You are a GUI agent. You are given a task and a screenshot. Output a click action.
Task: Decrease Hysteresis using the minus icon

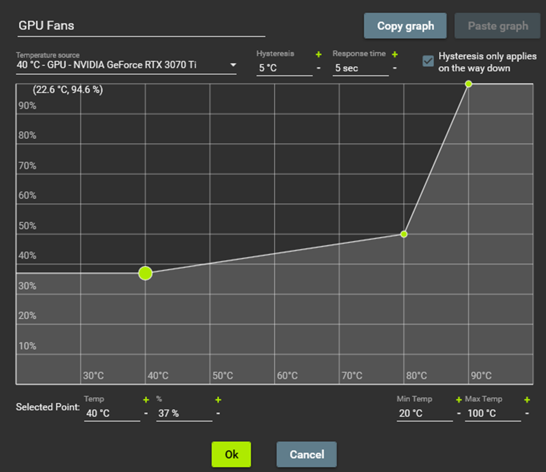click(318, 69)
